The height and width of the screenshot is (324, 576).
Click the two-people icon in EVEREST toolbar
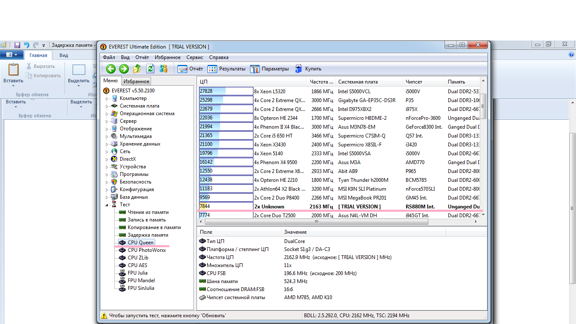tap(163, 69)
